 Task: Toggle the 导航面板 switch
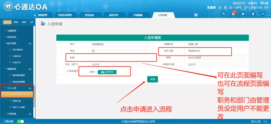[20, 121]
